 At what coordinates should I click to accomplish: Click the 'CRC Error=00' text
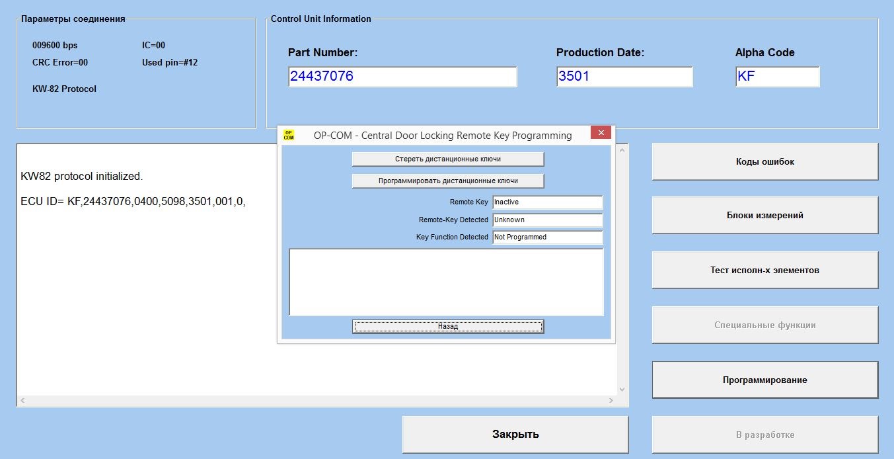point(60,63)
